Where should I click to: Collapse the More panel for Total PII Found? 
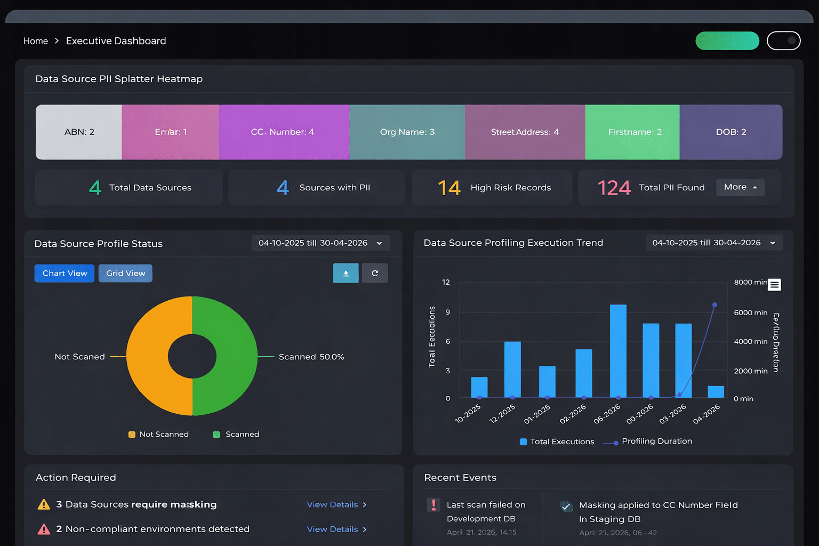pyautogui.click(x=741, y=187)
